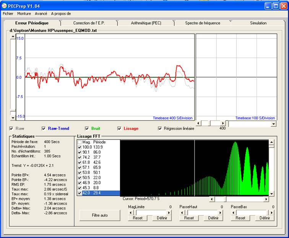Open the Arithmétique (PEC) tab
This screenshot has height=238, width=289.
[x=146, y=23]
